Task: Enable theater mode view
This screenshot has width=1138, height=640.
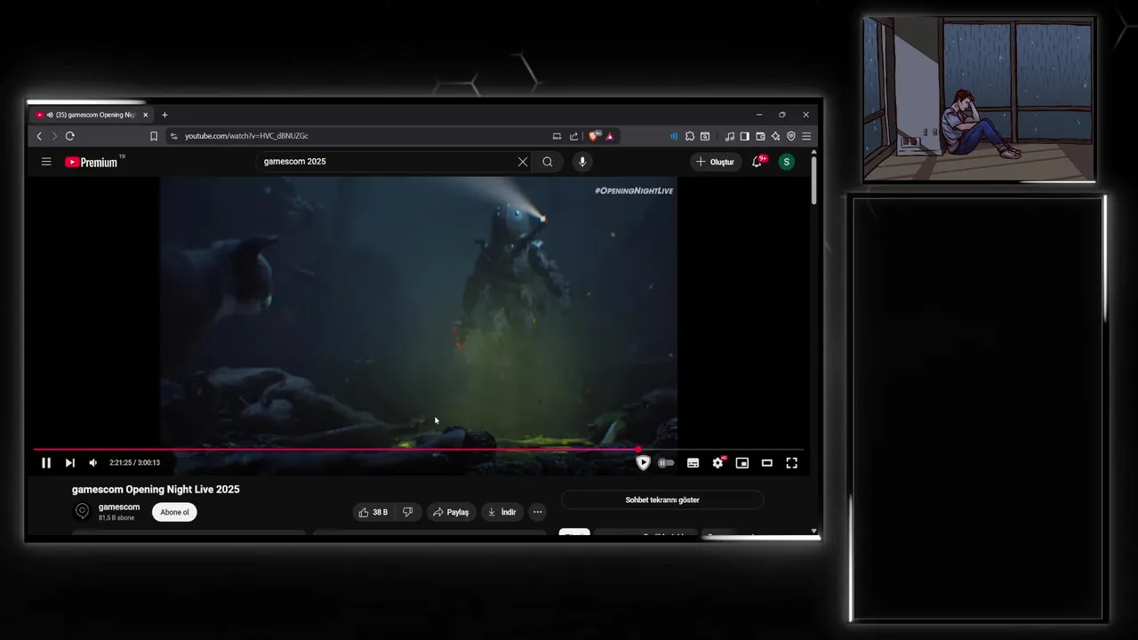Action: tap(766, 462)
